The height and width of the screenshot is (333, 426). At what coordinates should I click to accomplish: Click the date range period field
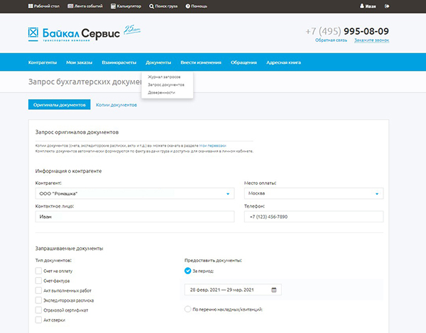tap(233, 290)
